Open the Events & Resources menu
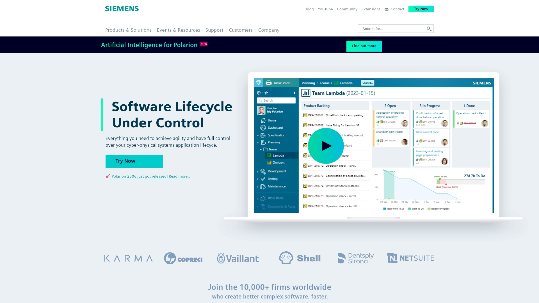The height and width of the screenshot is (303, 539). [179, 30]
